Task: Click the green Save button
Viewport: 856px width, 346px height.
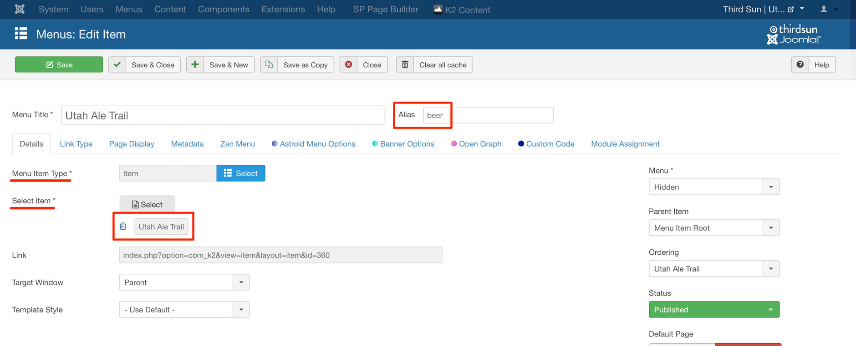Action: tap(59, 64)
